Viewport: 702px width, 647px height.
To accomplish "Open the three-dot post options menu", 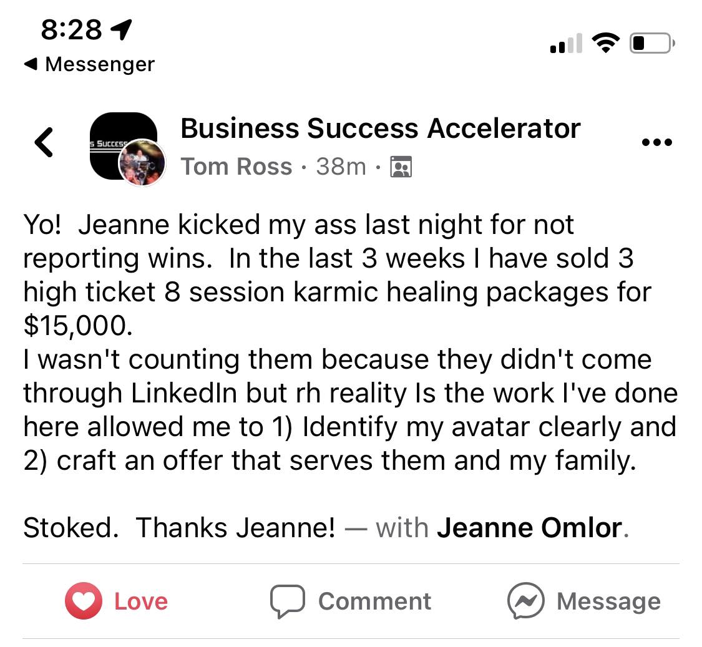I will [x=656, y=143].
